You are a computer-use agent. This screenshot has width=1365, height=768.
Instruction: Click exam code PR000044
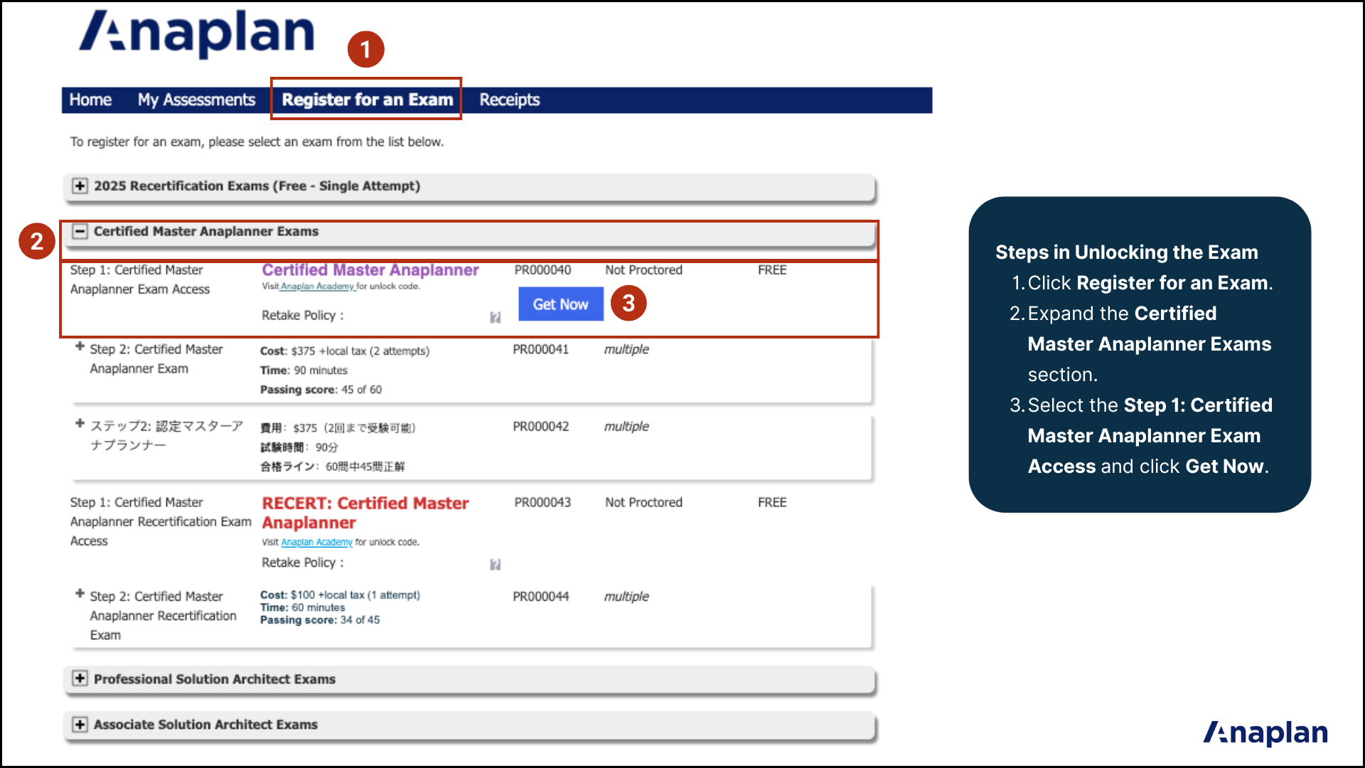coord(541,597)
